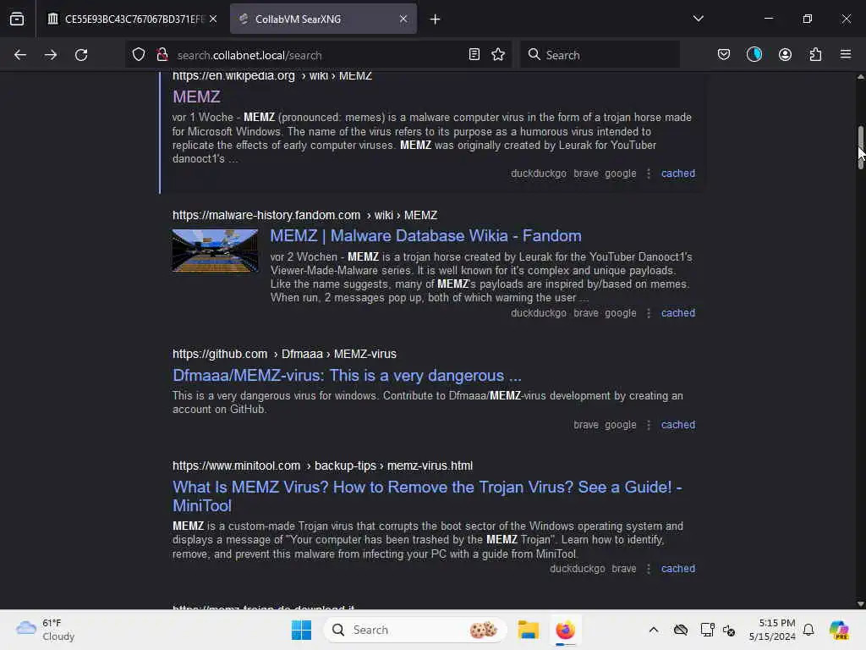Open the Windows Start menu
This screenshot has height=650, width=866.
(x=302, y=630)
